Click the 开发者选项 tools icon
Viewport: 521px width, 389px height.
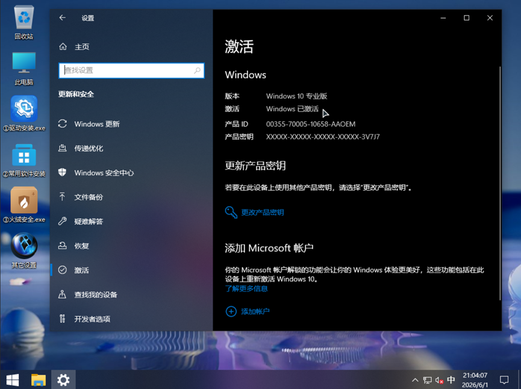tap(63, 319)
